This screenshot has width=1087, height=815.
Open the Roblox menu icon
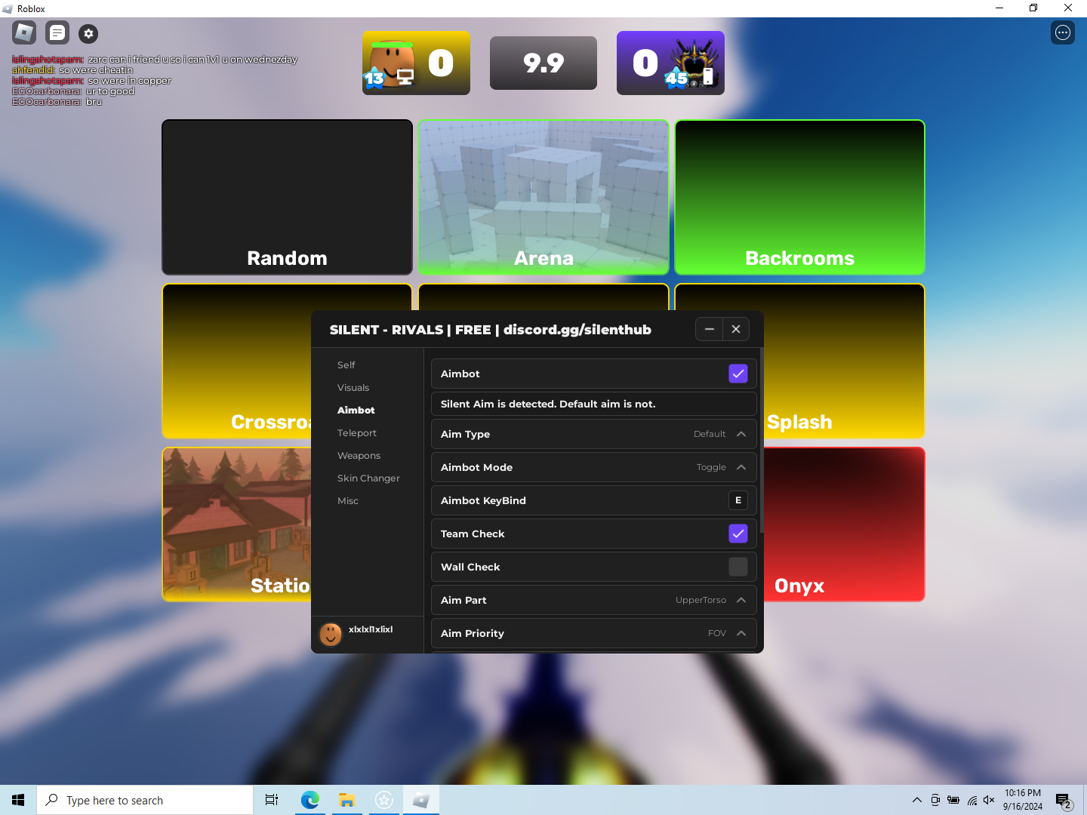[24, 32]
